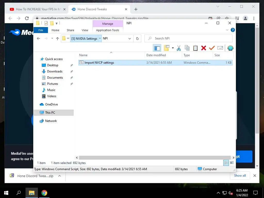The height and width of the screenshot is (198, 264).
Task: Open Explorer help question mark icon
Action: 233,30
